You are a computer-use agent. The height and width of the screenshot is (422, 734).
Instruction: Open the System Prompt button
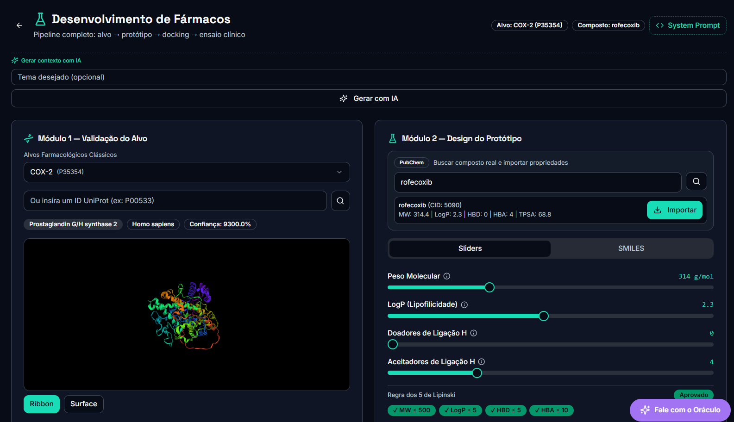pyautogui.click(x=688, y=25)
